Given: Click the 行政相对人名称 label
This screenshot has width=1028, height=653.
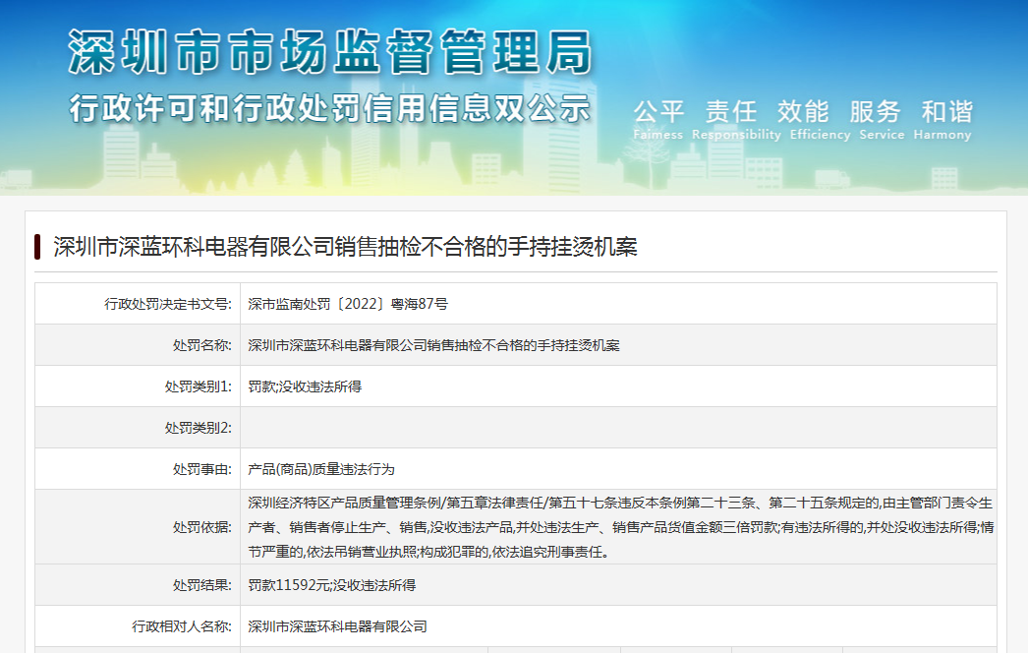Looking at the screenshot, I should pyautogui.click(x=182, y=626).
